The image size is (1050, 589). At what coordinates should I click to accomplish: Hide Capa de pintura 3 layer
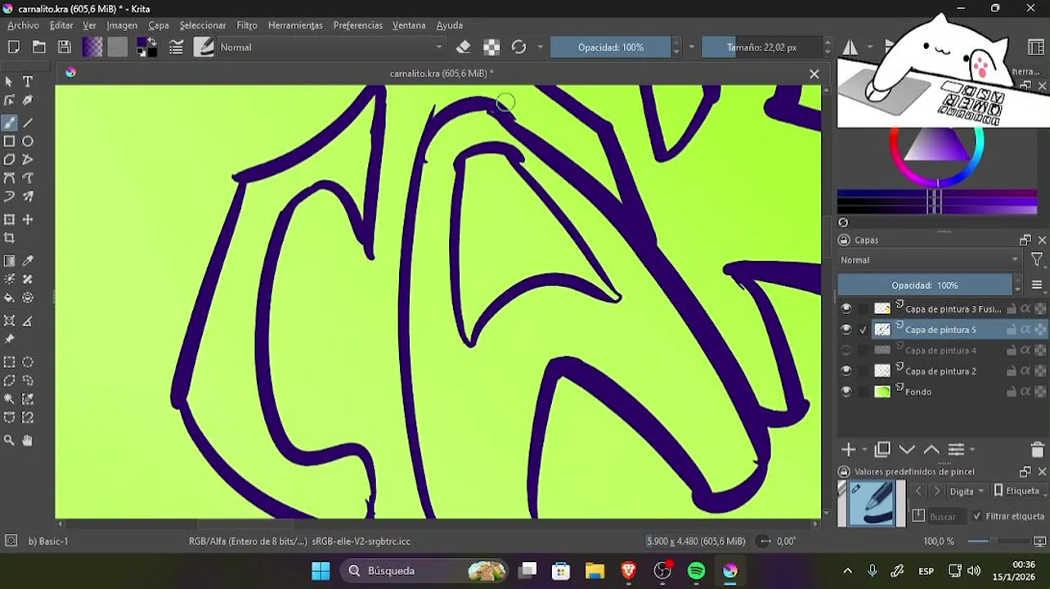click(846, 308)
